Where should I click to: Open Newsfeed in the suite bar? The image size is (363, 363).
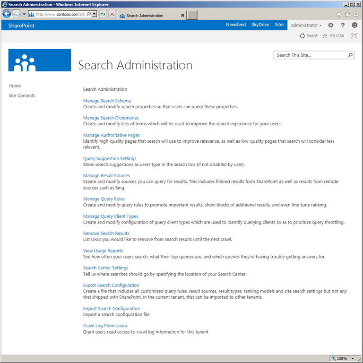tap(236, 25)
